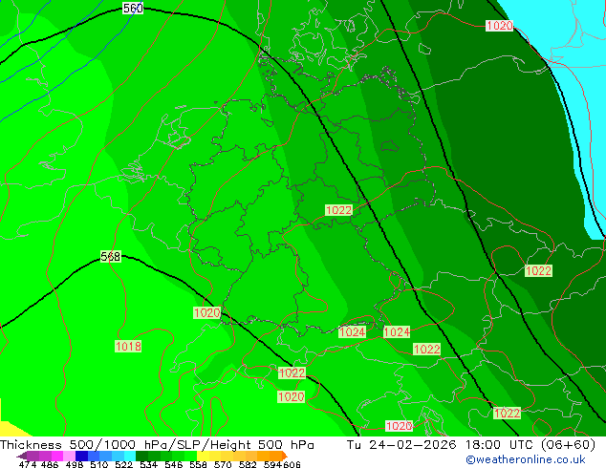Select the 1022 label directly above a 1020 label
This screenshot has width=606, height=468.
292,373
